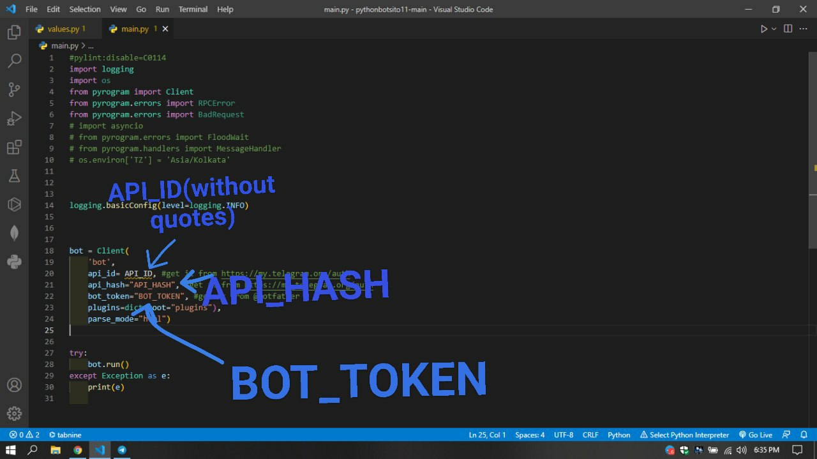Click tabnine status bar item
The width and height of the screenshot is (817, 459).
pos(65,435)
